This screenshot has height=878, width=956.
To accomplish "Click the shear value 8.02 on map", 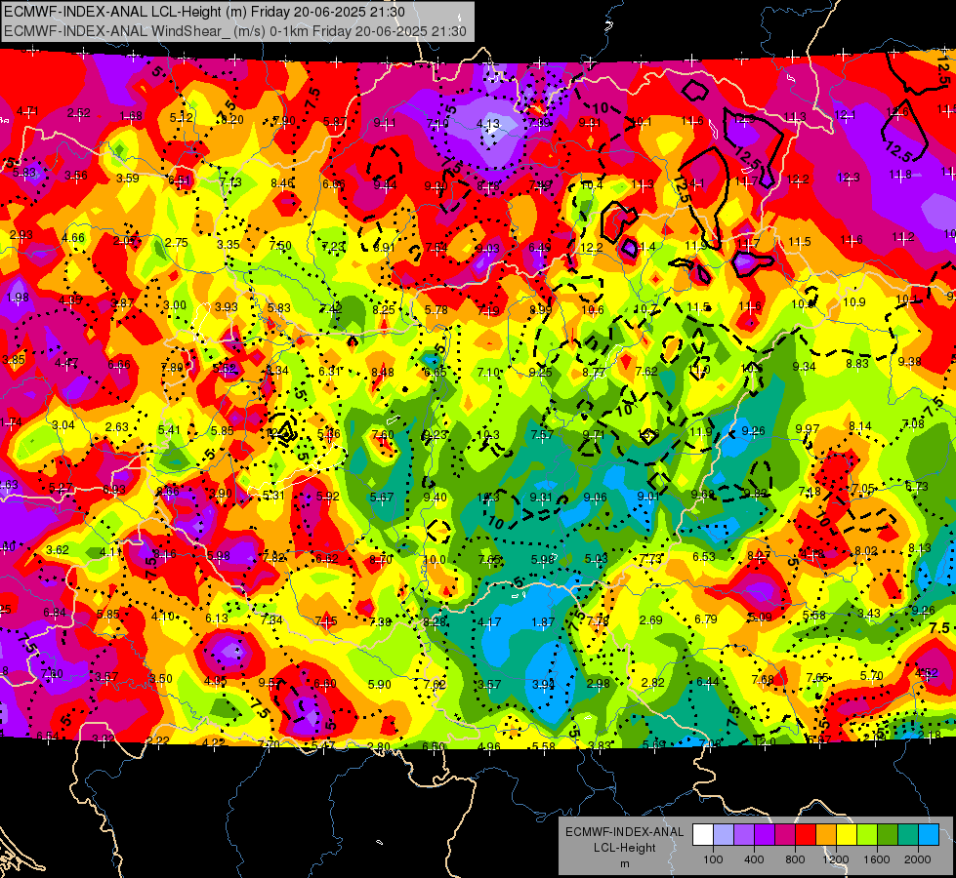I will click(865, 551).
